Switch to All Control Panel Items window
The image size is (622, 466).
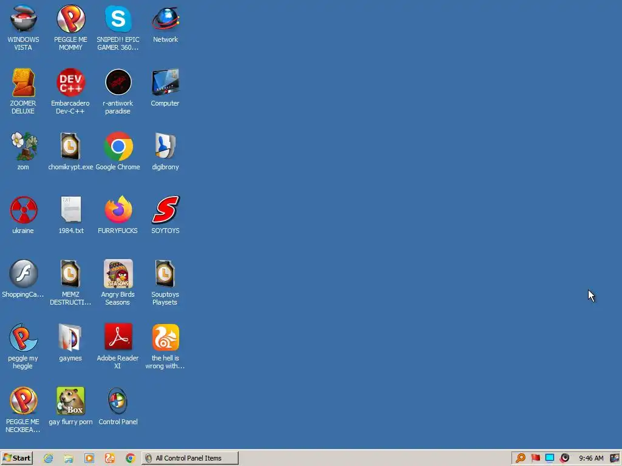point(190,458)
